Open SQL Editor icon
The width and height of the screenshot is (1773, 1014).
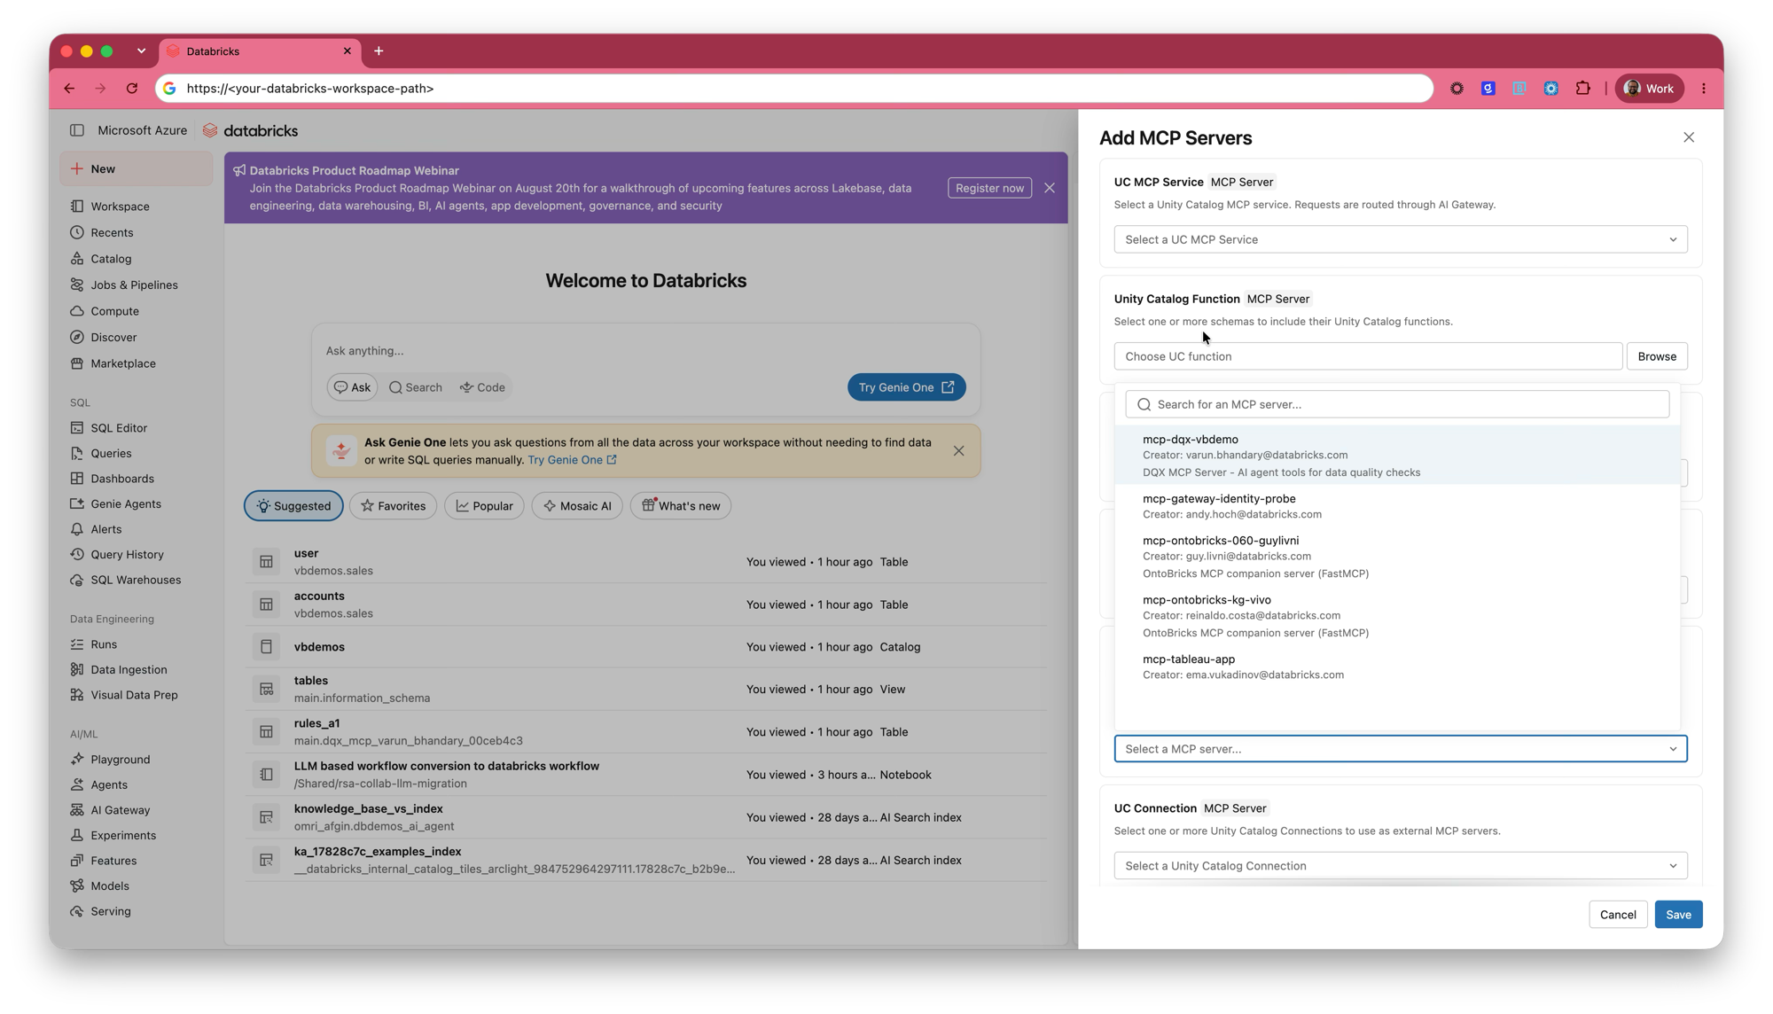tap(77, 427)
